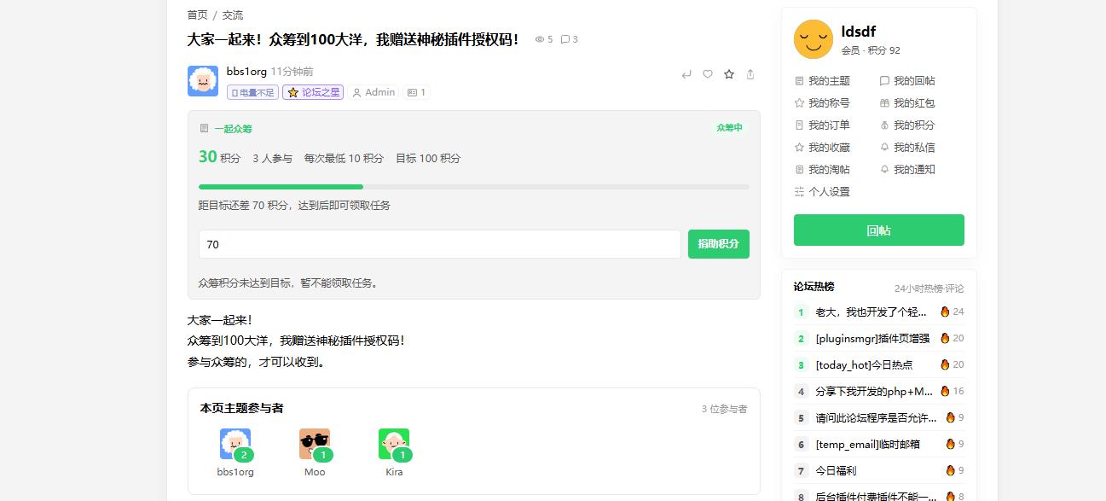The height and width of the screenshot is (501, 1106).
Task: Click the crowdfunding progress bar
Action: coord(473,186)
